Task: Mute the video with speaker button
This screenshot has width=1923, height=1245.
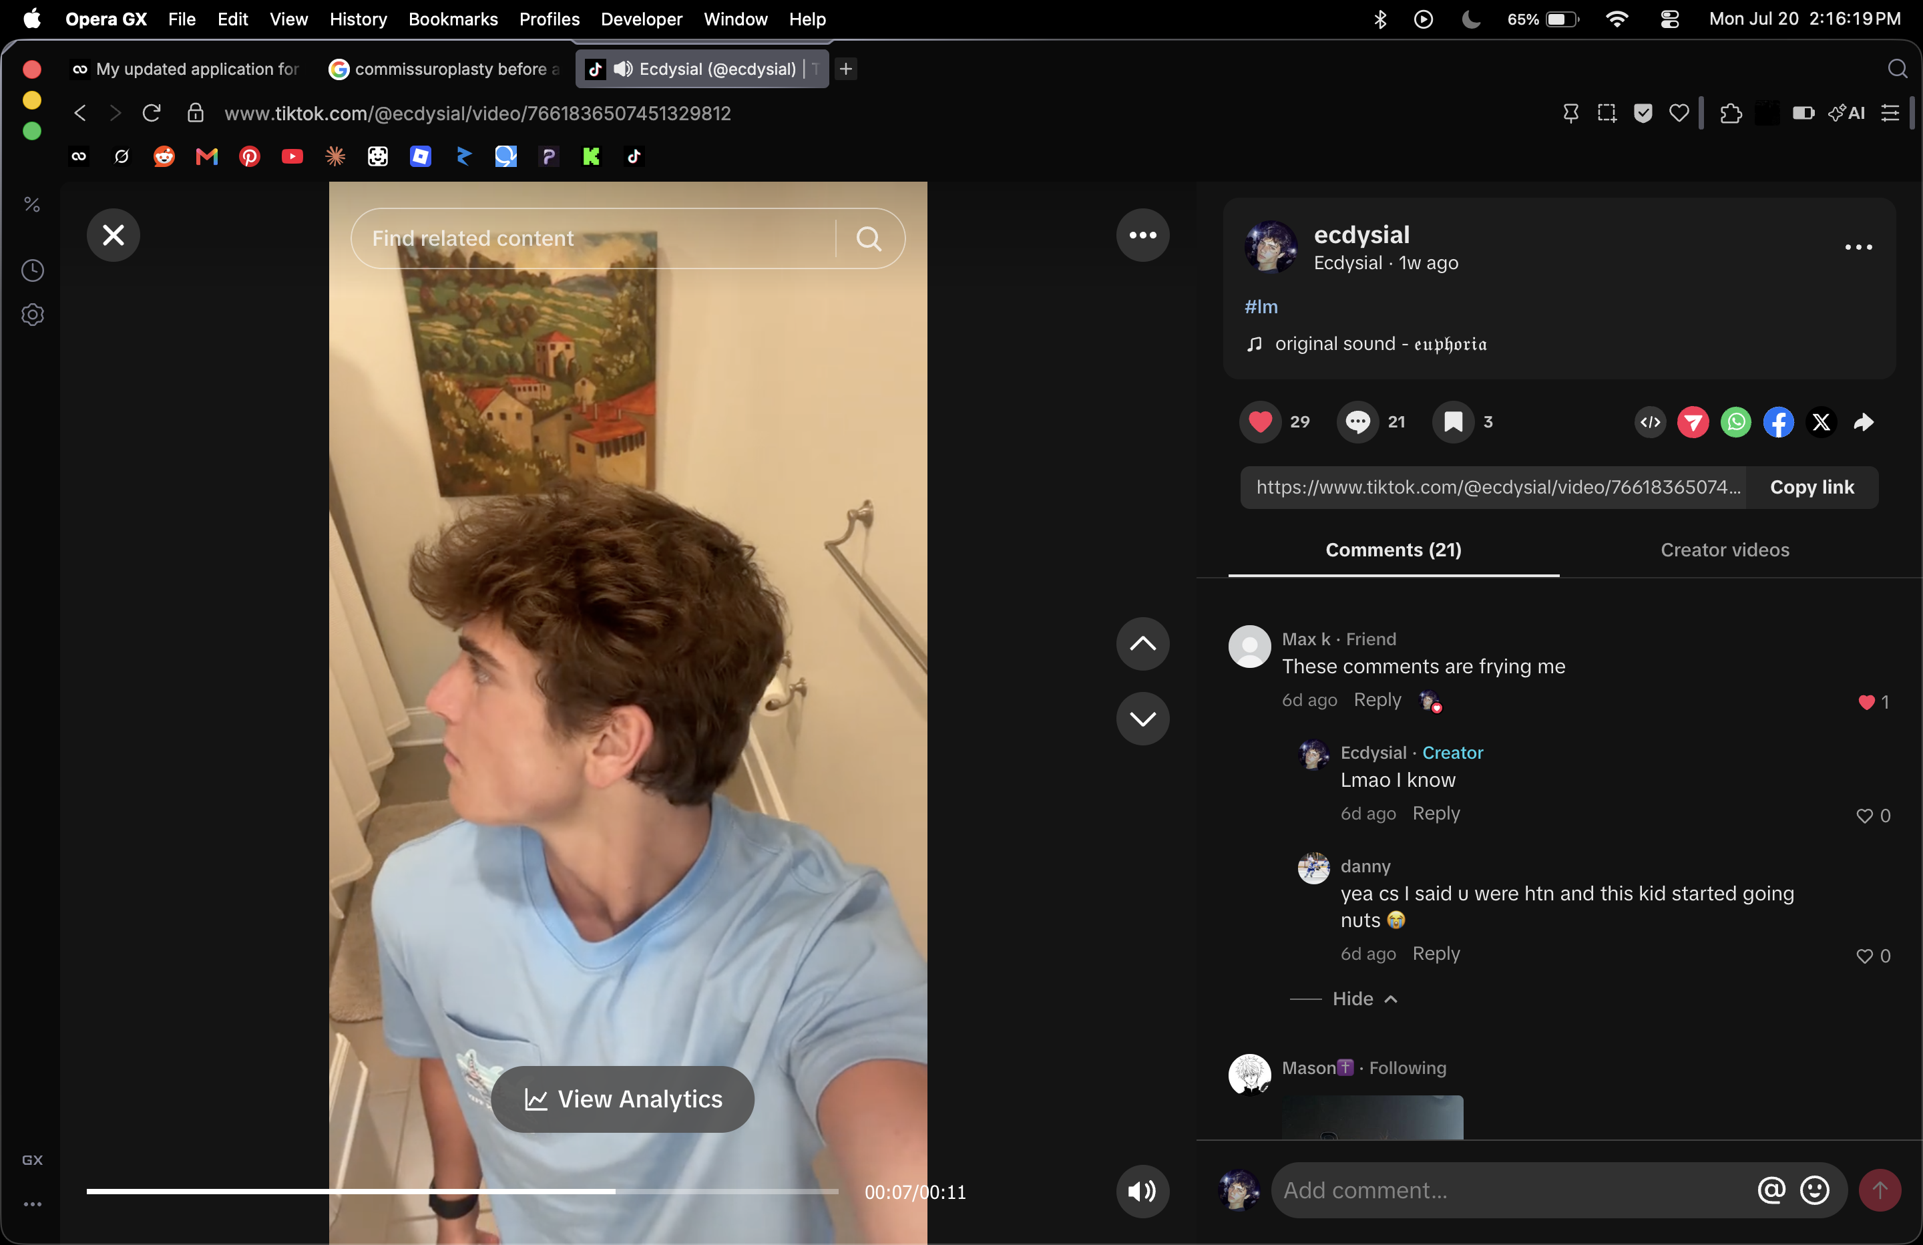Action: (x=1142, y=1191)
